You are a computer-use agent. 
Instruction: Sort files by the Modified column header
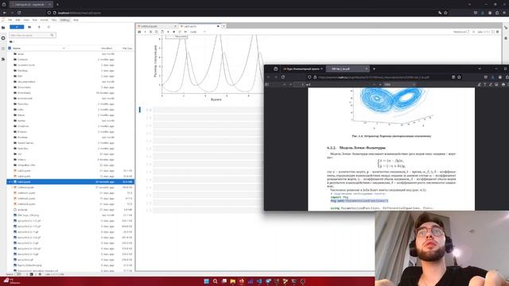coord(107,48)
